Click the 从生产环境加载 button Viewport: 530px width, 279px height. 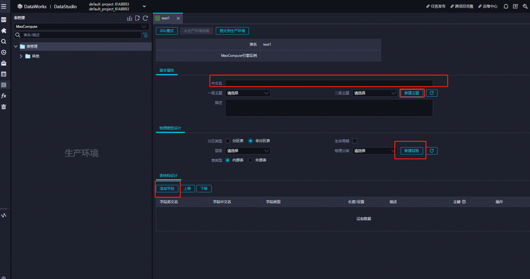coord(196,31)
